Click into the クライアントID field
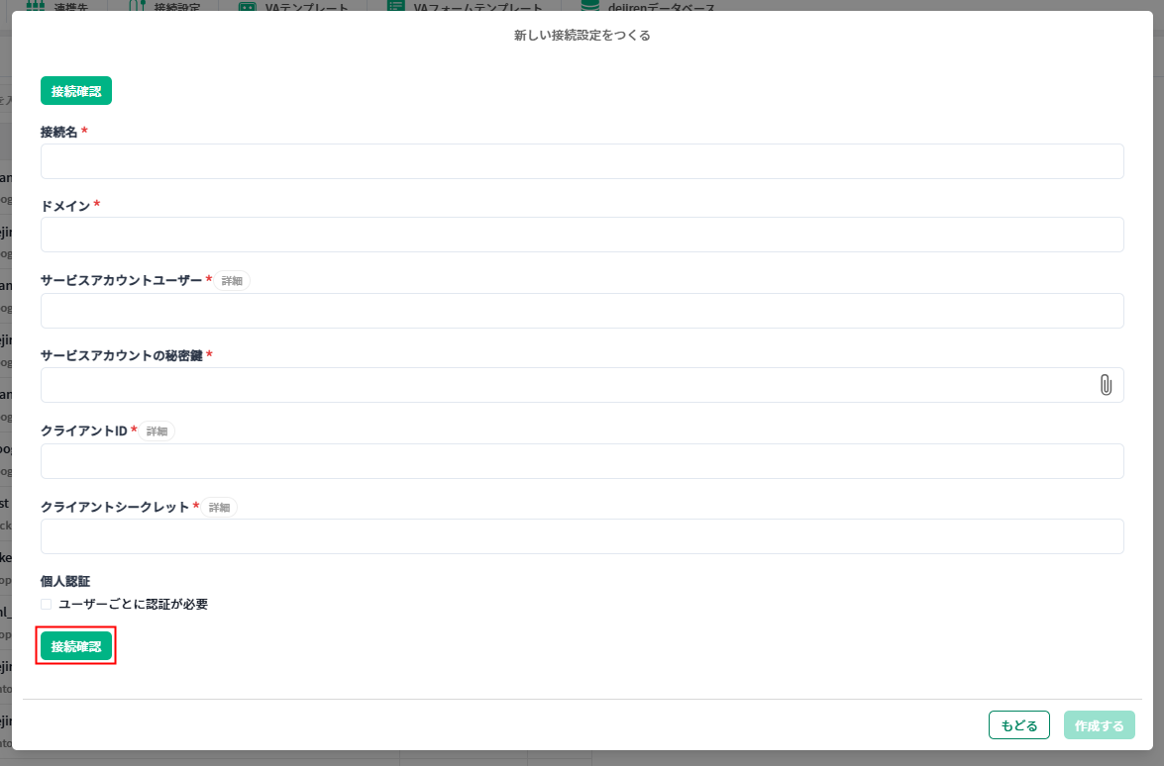This screenshot has width=1164, height=766. (582, 461)
